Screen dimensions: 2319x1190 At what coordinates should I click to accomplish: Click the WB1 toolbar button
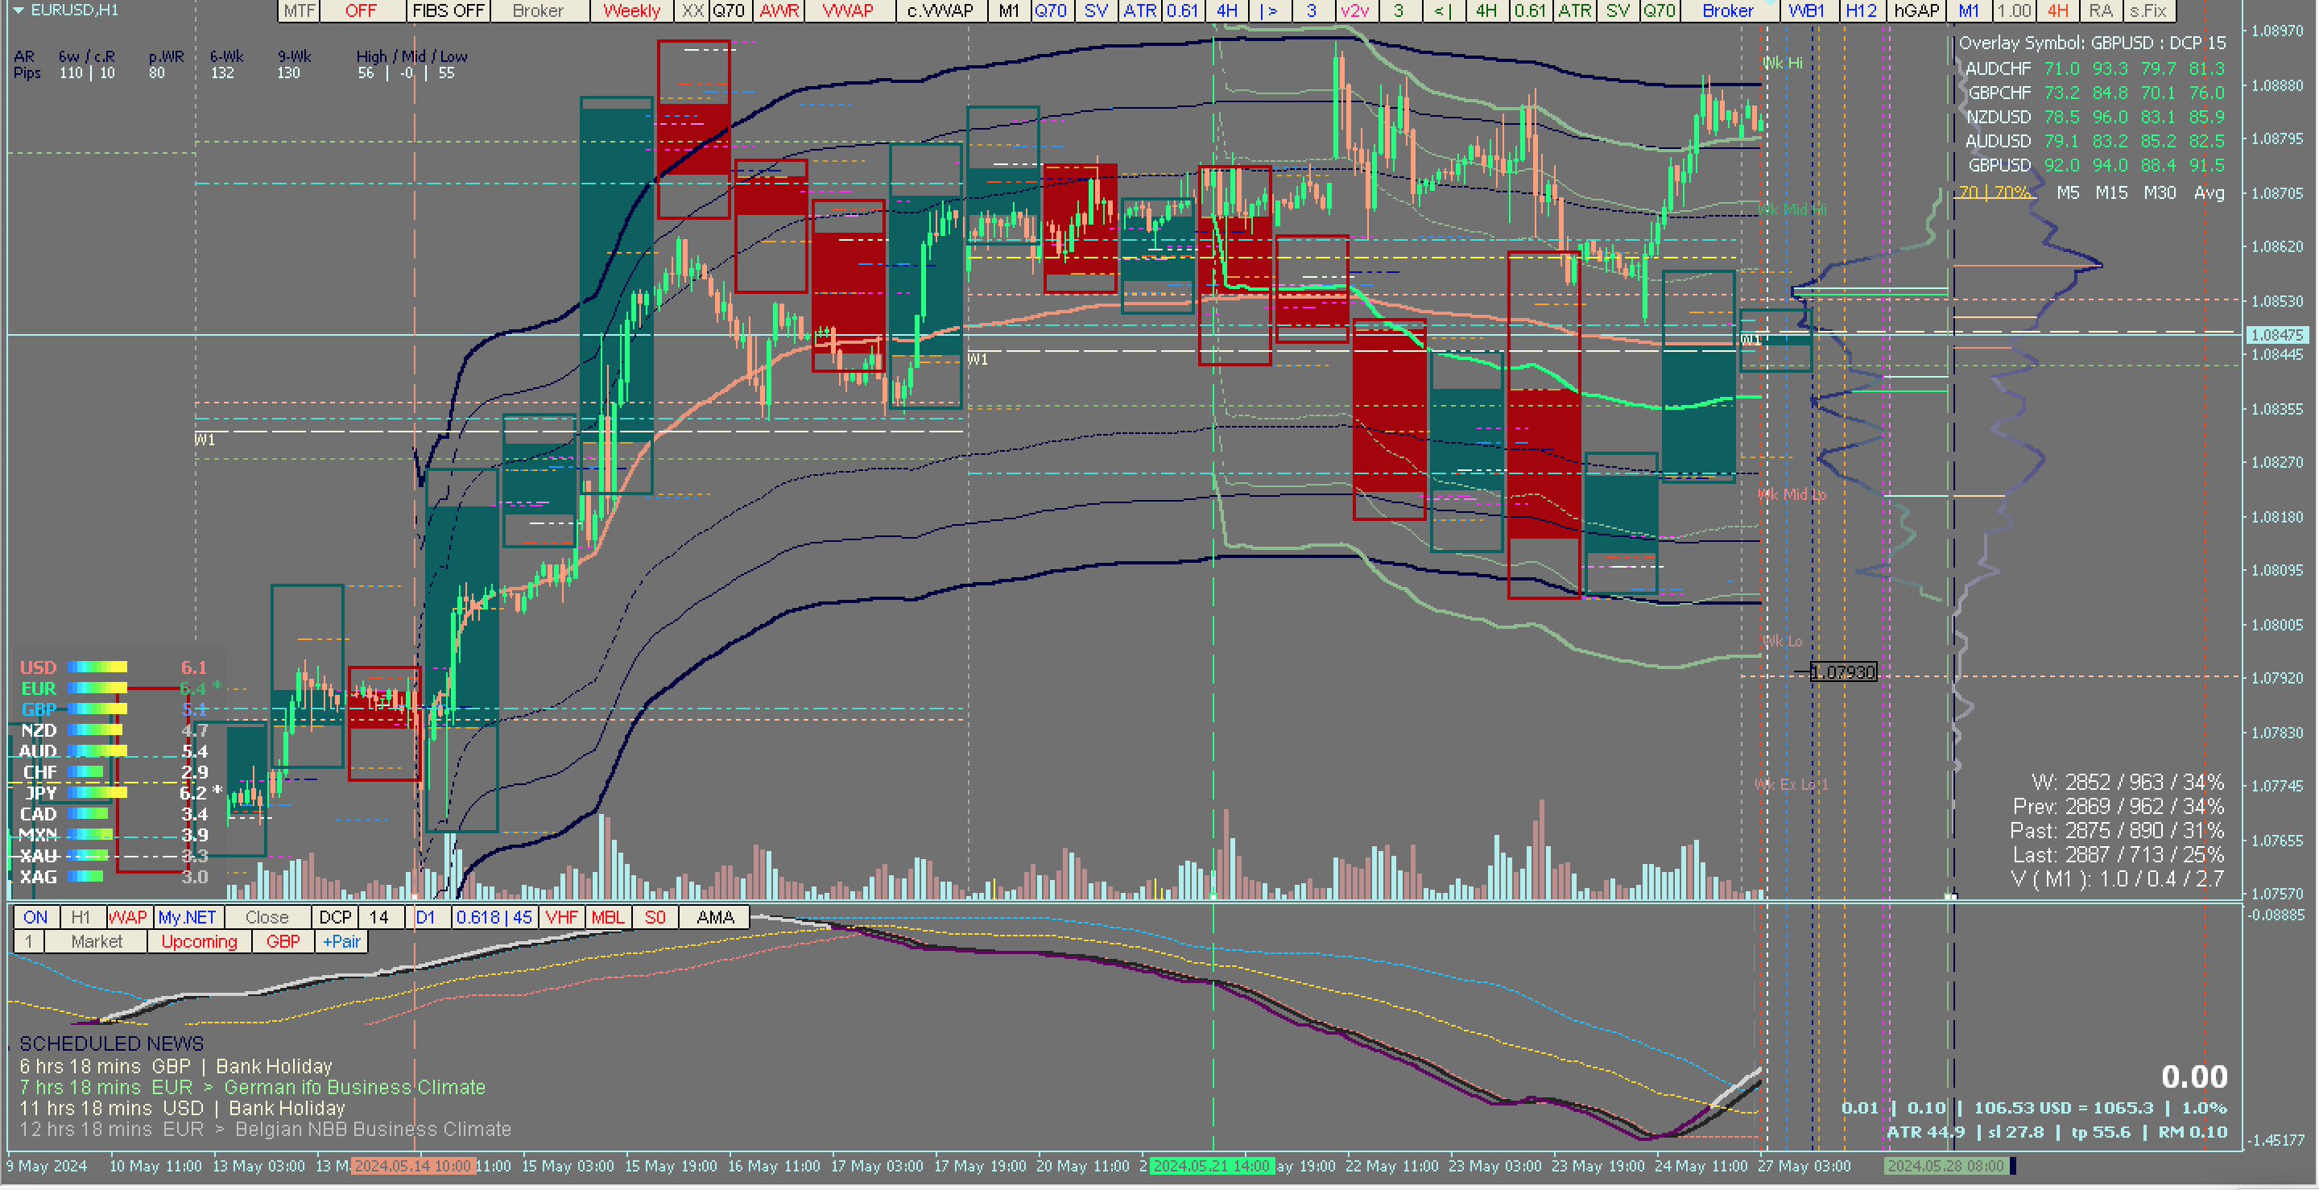(1806, 10)
